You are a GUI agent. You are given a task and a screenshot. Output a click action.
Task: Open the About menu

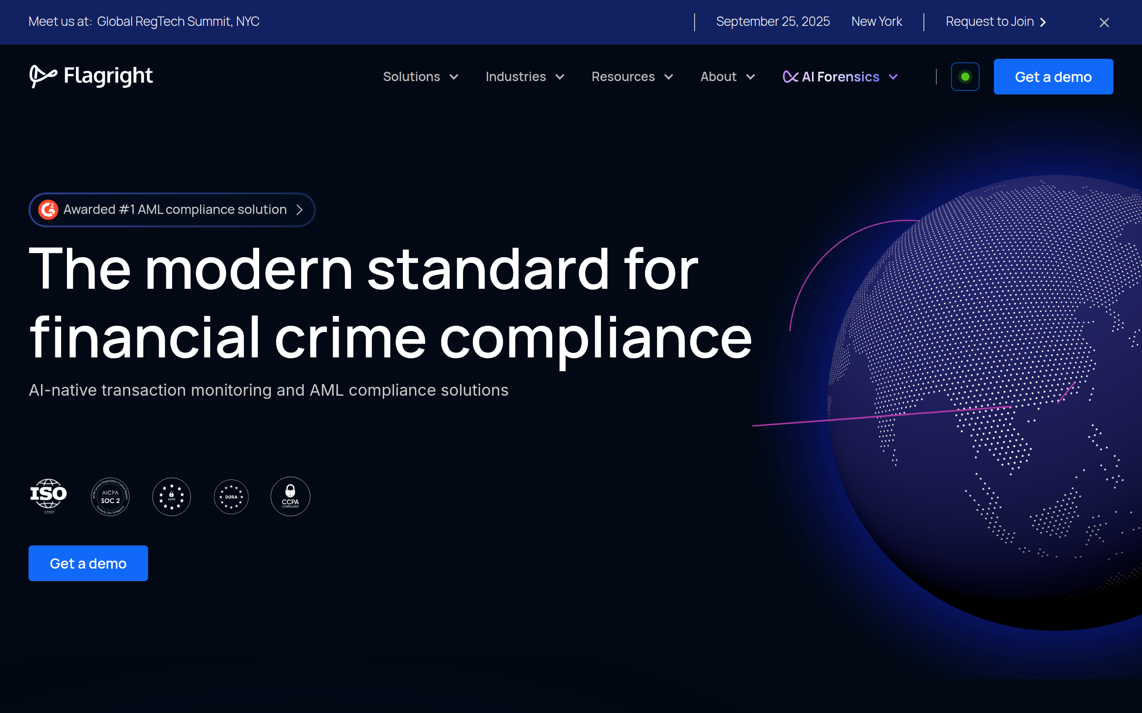tap(719, 77)
